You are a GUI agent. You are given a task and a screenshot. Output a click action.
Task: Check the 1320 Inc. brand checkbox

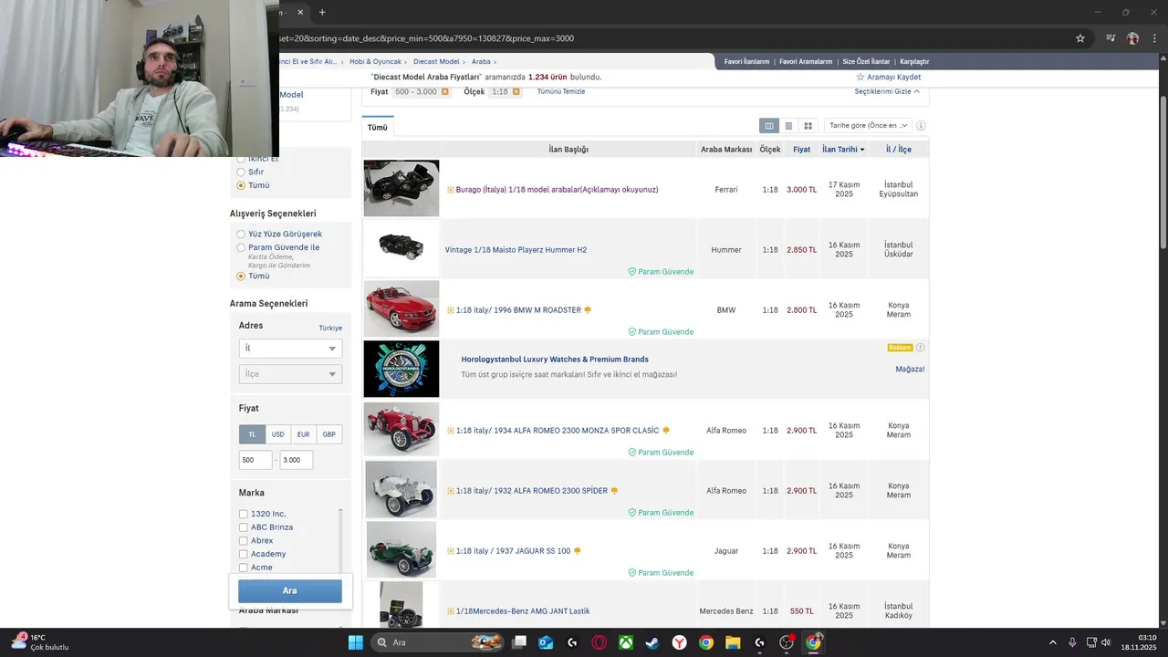(x=243, y=514)
